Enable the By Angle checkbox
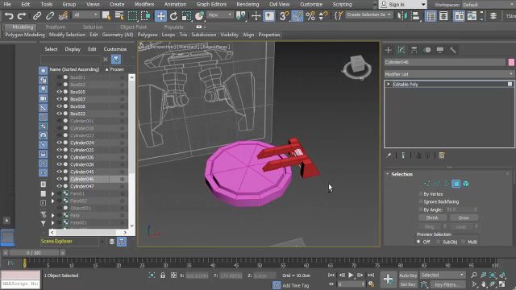Screen dimensions: 516x290 pyautogui.click(x=421, y=209)
